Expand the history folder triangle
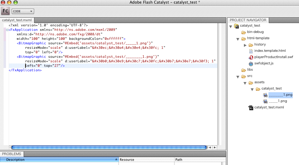The width and height of the screenshot is (299, 165). coord(245,45)
